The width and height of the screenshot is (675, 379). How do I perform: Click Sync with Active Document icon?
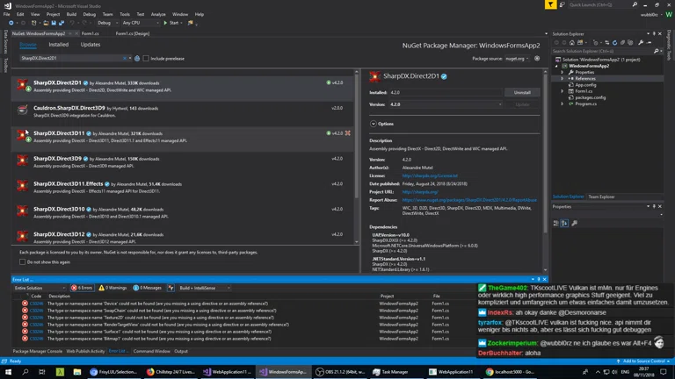click(607, 42)
